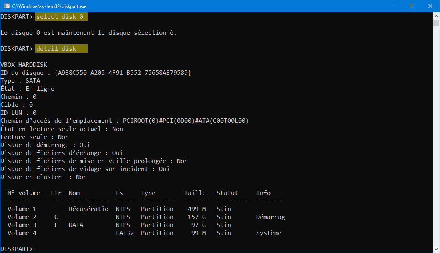This screenshot has width=440, height=253.
Task: Click the 'DATA' volume name
Action: 76,225
